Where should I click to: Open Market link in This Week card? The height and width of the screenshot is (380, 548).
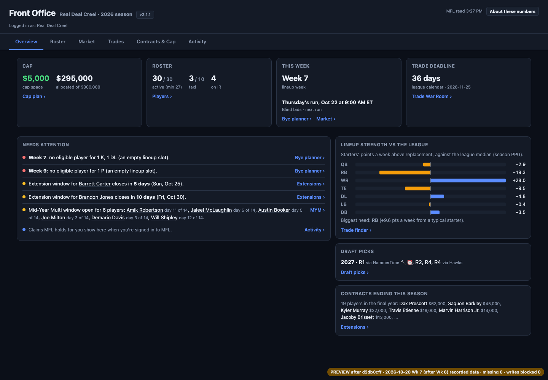[326, 119]
